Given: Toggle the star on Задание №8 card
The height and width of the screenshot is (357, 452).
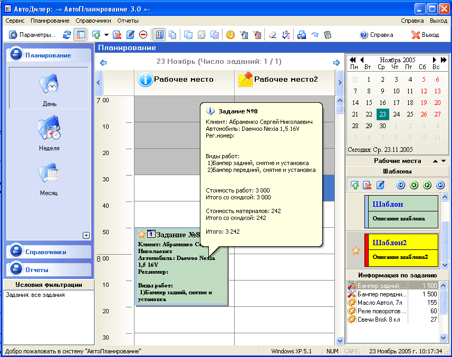Looking at the screenshot, I should [x=141, y=234].
